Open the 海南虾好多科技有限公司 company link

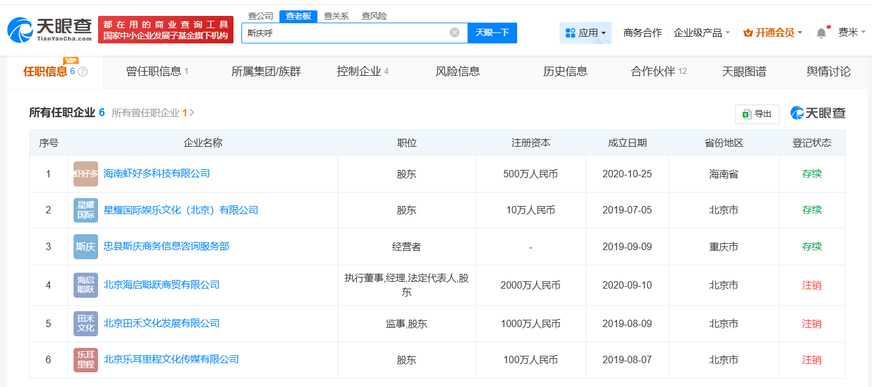pyautogui.click(x=156, y=174)
